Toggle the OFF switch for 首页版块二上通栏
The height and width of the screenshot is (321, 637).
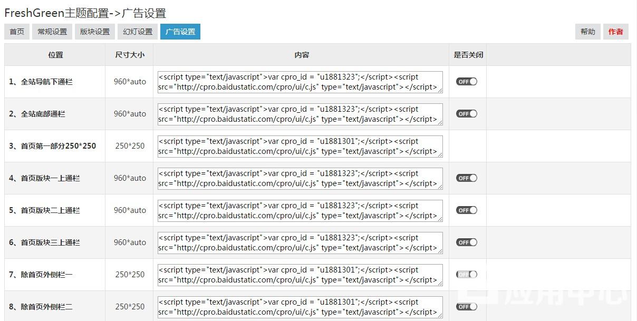467,210
